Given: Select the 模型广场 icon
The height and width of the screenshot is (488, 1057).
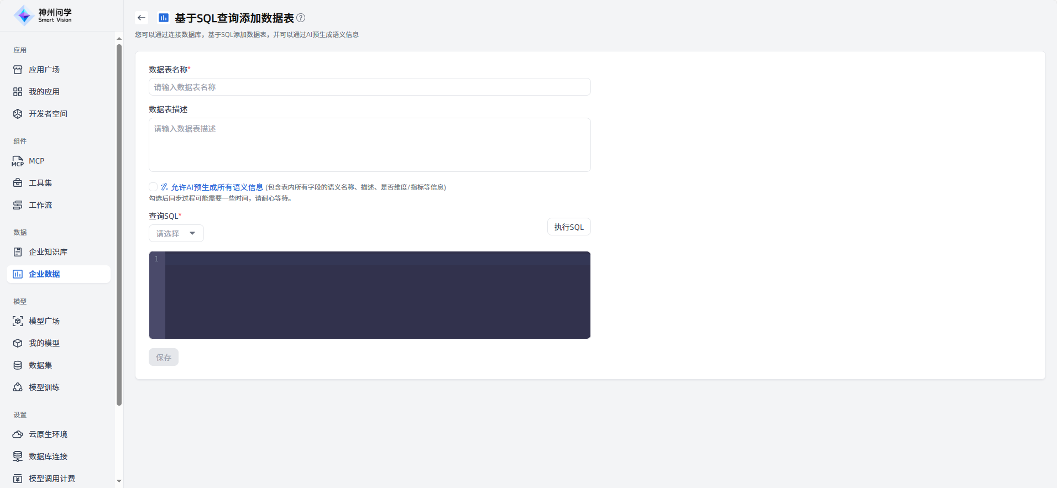Looking at the screenshot, I should tap(18, 321).
